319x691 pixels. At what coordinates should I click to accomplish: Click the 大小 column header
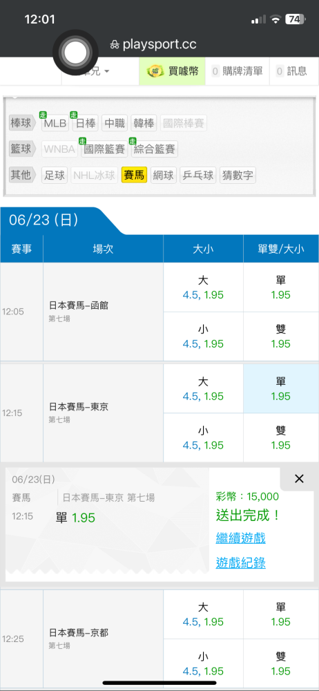[x=203, y=249]
